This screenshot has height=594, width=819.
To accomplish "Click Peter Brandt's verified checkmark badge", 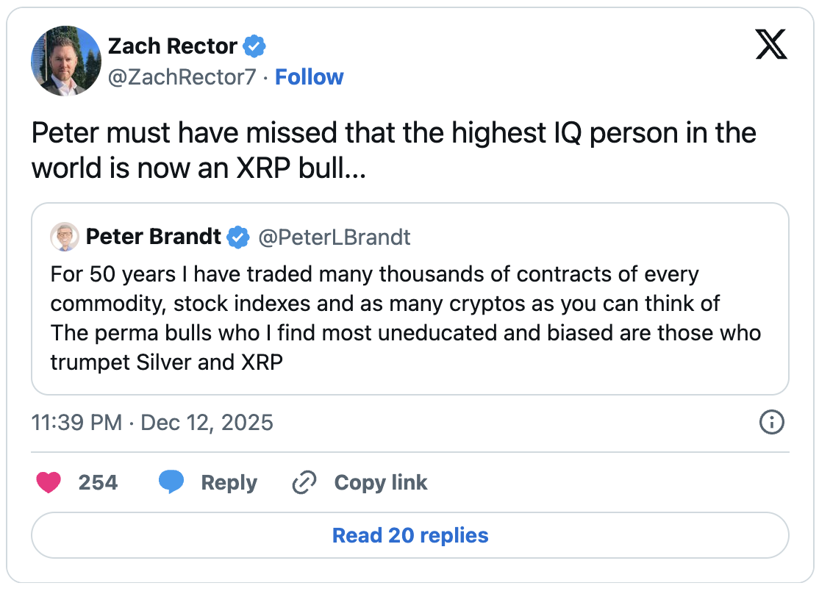I will [238, 237].
